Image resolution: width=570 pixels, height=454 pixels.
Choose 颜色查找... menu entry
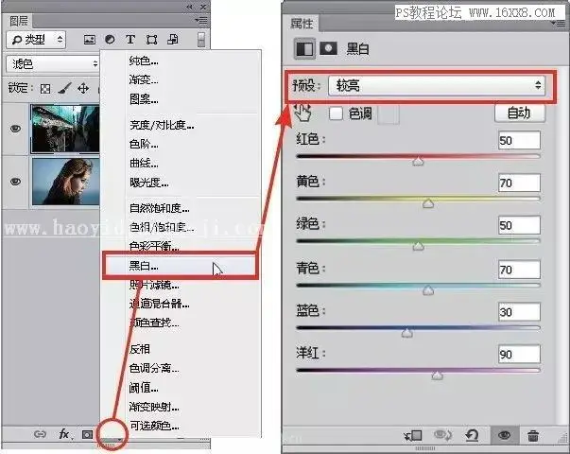click(x=154, y=323)
